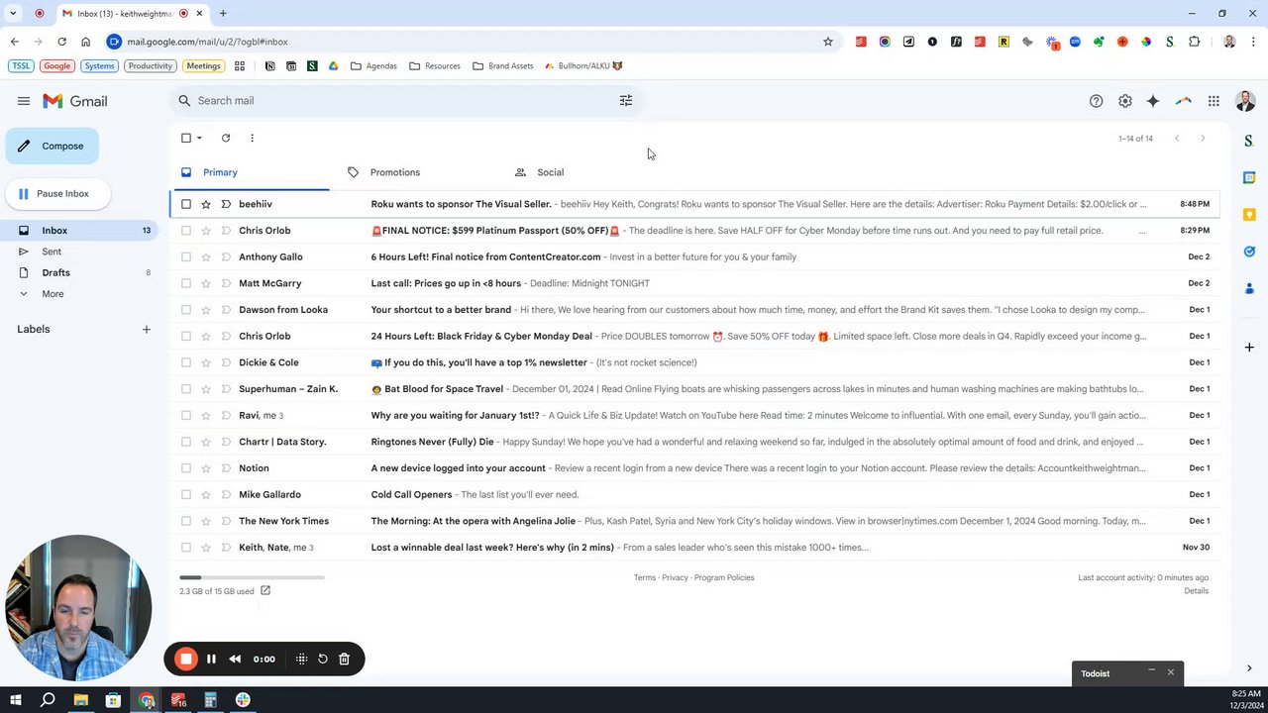Image resolution: width=1268 pixels, height=713 pixels.
Task: Star The New York Times email
Action: 206,521
